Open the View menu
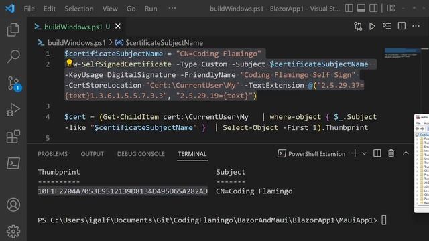 [110, 9]
